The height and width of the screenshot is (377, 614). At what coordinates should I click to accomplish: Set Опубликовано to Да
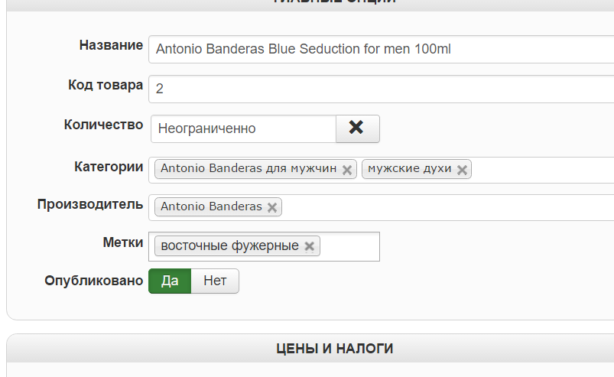click(170, 281)
